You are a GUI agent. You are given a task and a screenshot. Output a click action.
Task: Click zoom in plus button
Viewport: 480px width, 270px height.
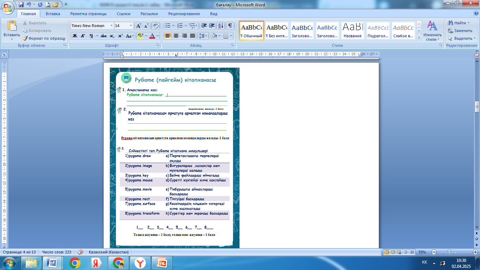[x=475, y=252]
